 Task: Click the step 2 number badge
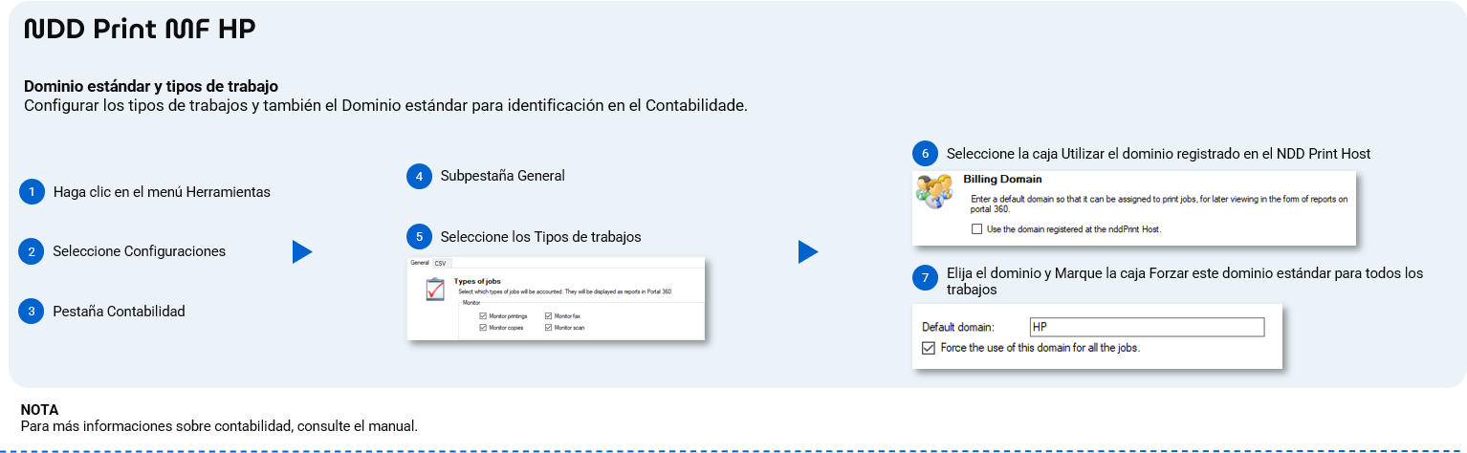[32, 251]
